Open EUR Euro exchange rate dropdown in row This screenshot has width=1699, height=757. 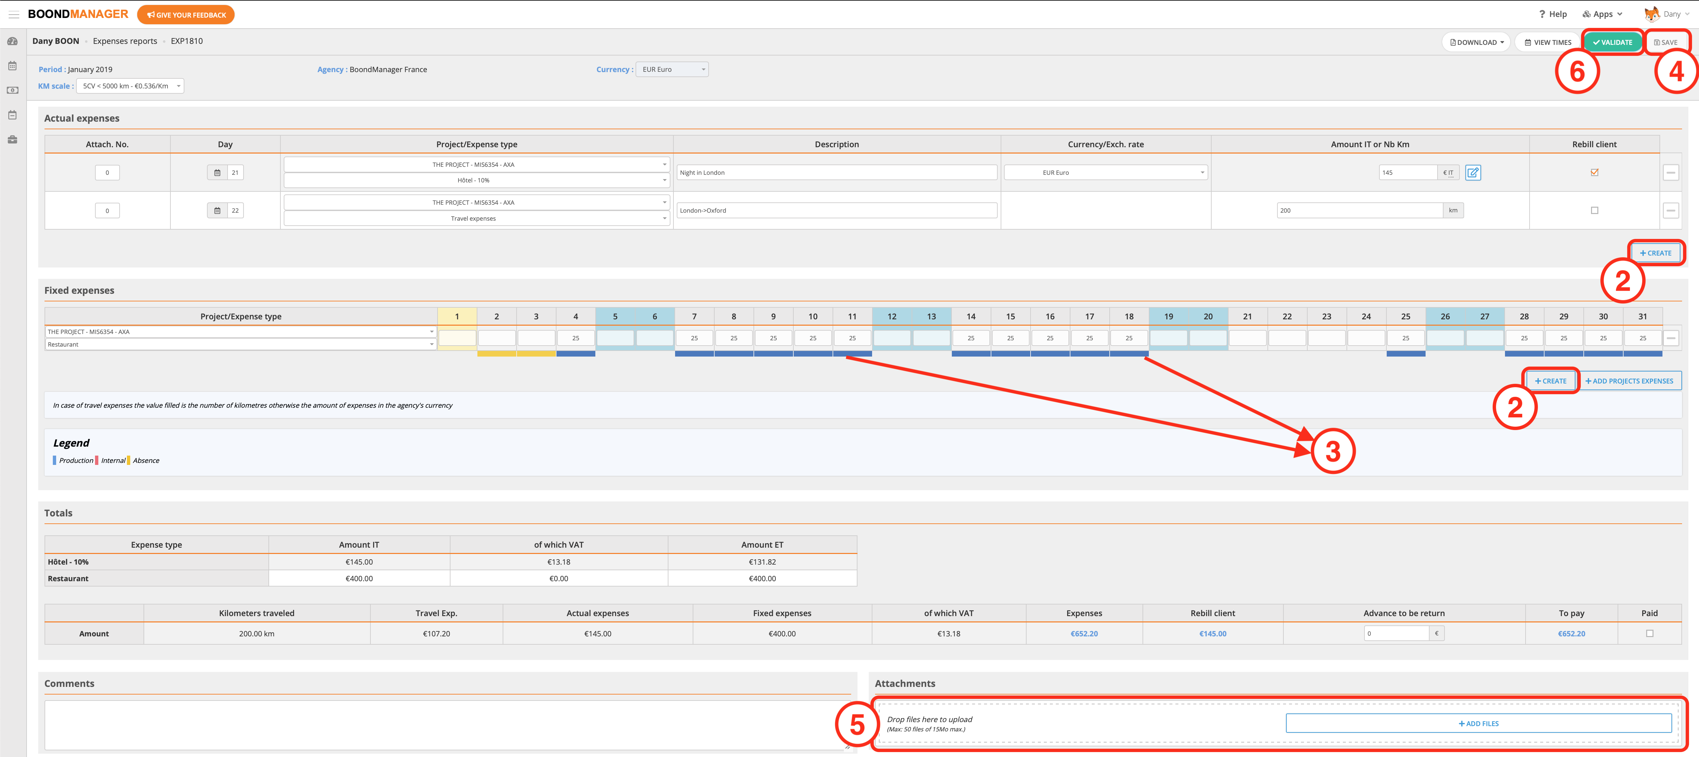click(1106, 173)
